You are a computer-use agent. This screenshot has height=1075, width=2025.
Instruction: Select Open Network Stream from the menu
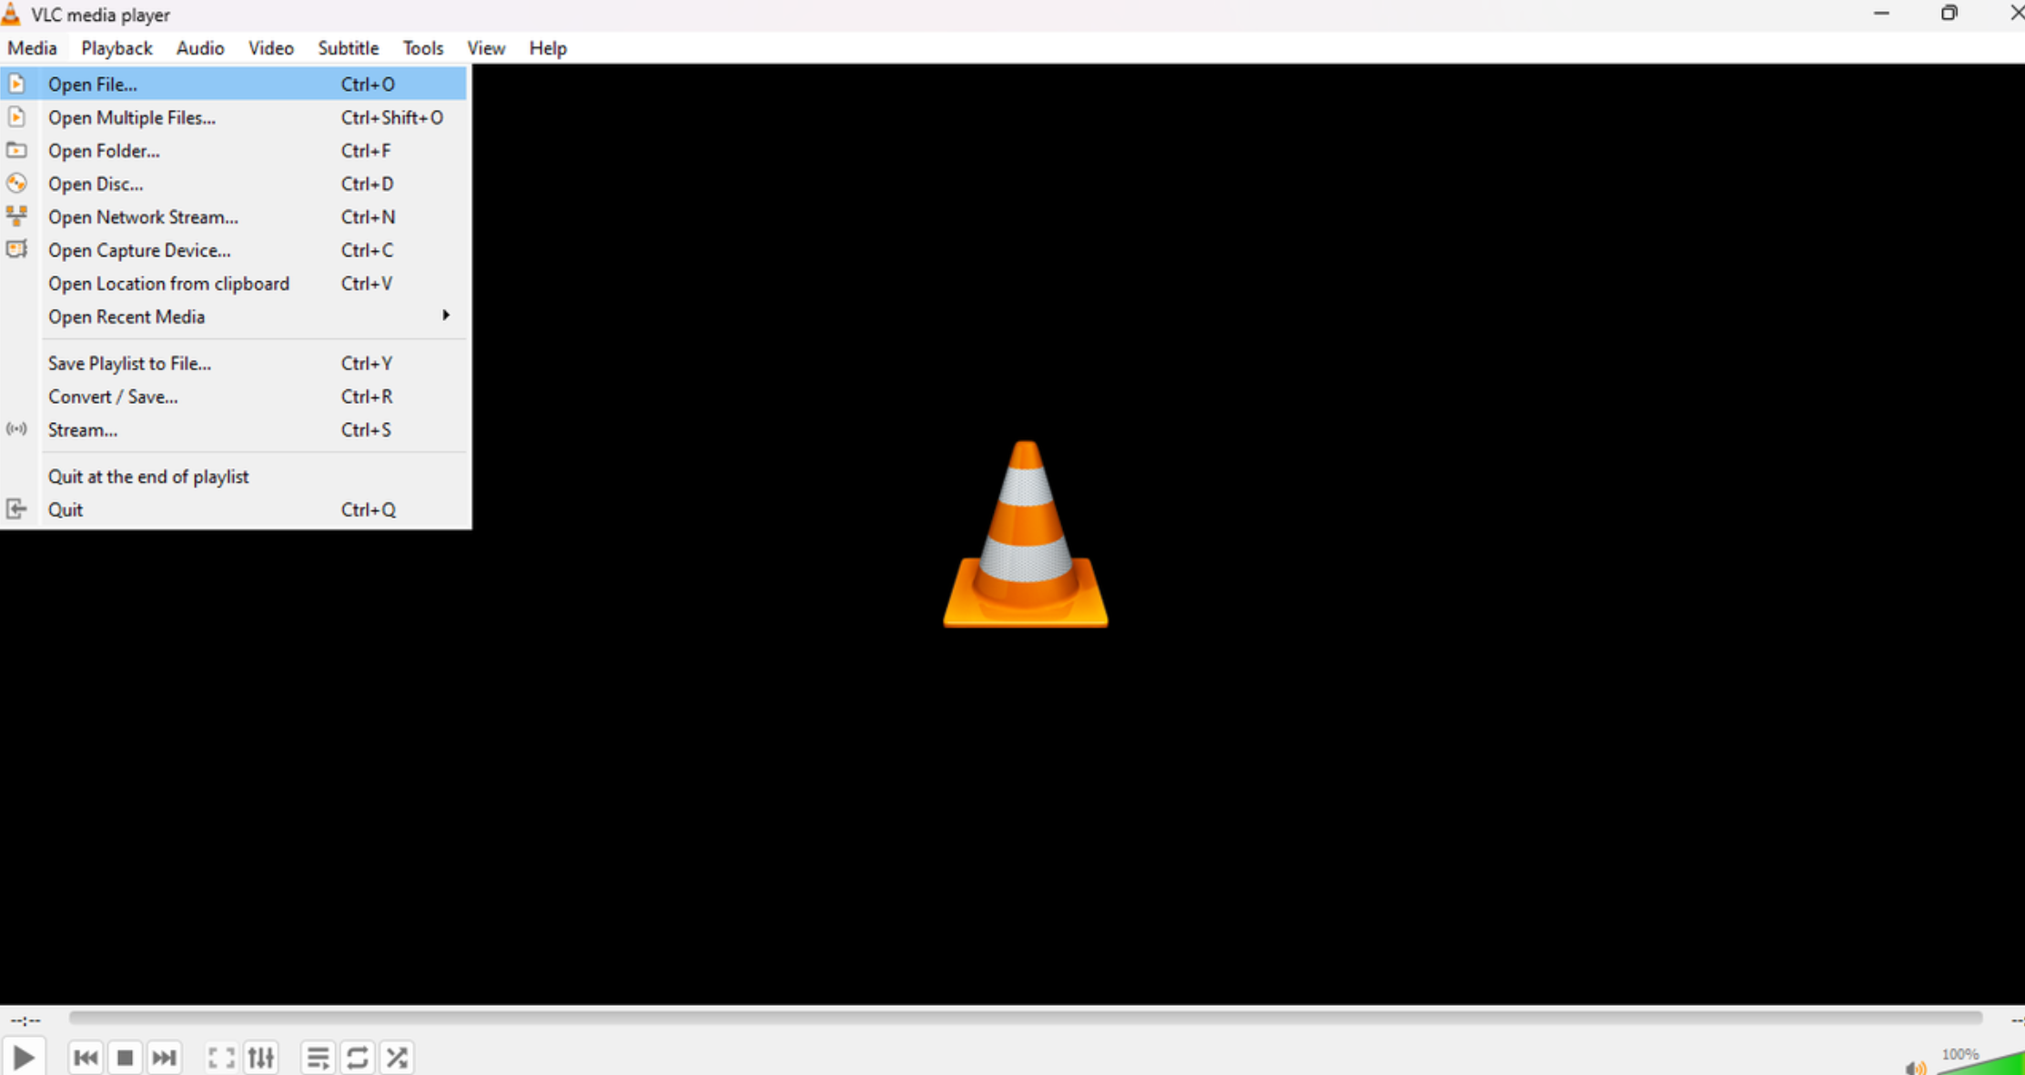(143, 216)
